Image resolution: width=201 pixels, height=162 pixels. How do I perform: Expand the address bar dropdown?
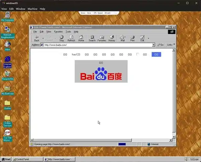153,45
